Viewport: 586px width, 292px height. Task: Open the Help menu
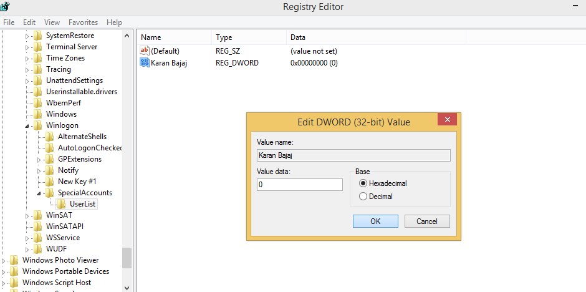114,22
